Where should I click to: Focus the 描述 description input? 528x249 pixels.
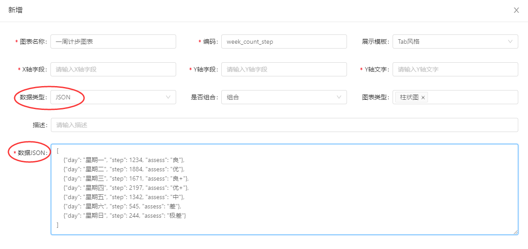(x=284, y=125)
